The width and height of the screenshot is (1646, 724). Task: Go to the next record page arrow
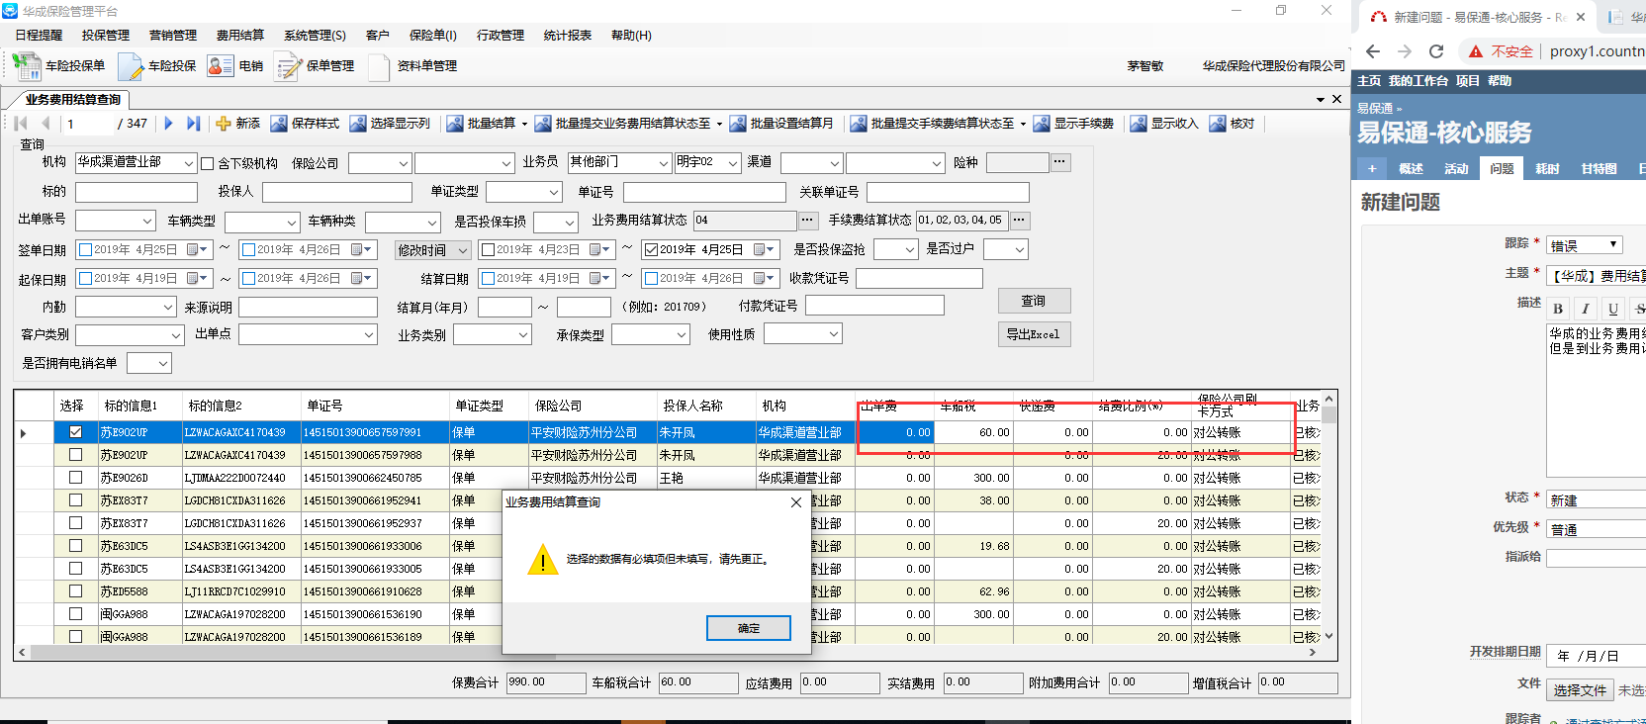tap(168, 124)
